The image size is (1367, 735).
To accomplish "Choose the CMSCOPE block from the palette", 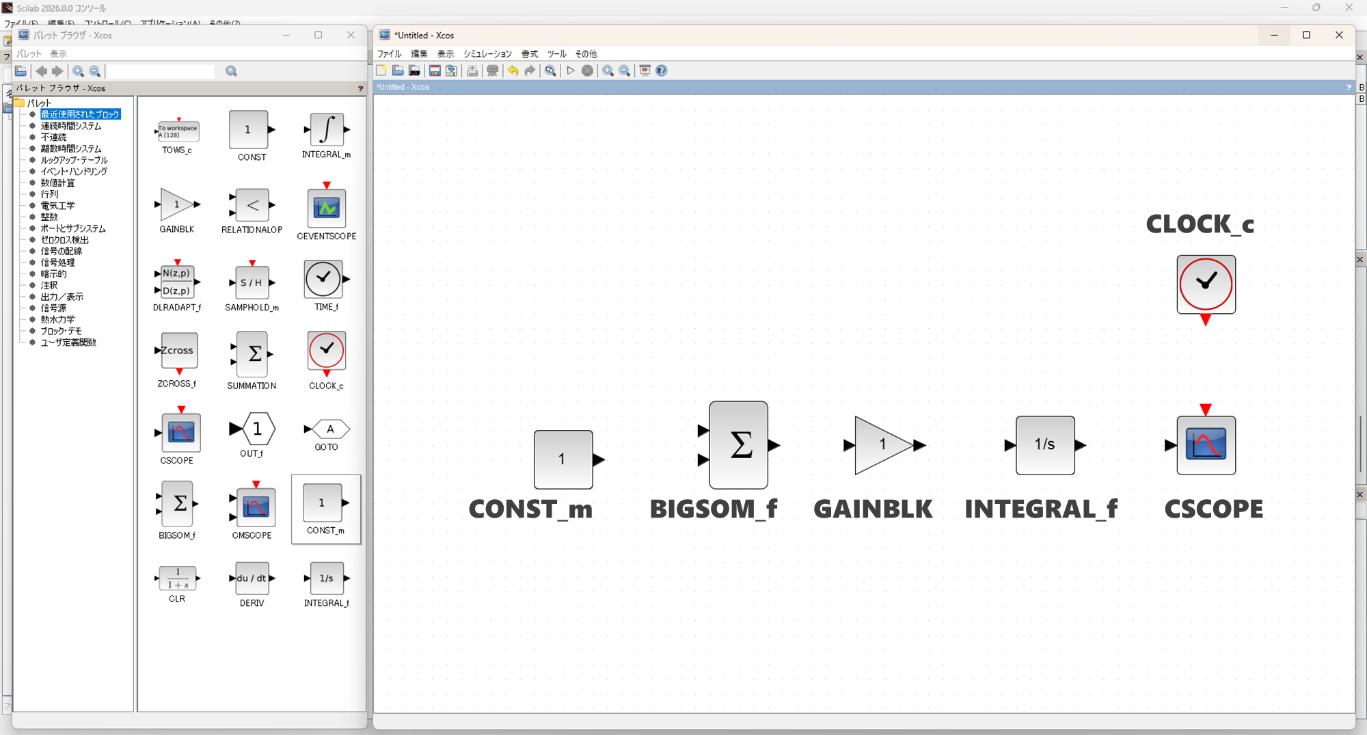I will tap(254, 507).
